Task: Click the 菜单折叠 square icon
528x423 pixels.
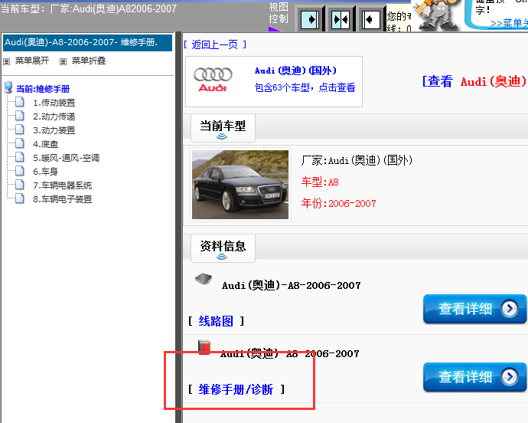Action: coord(63,61)
